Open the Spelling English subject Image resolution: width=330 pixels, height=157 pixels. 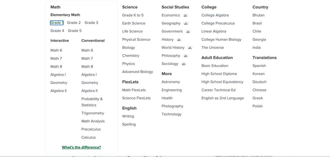129,124
